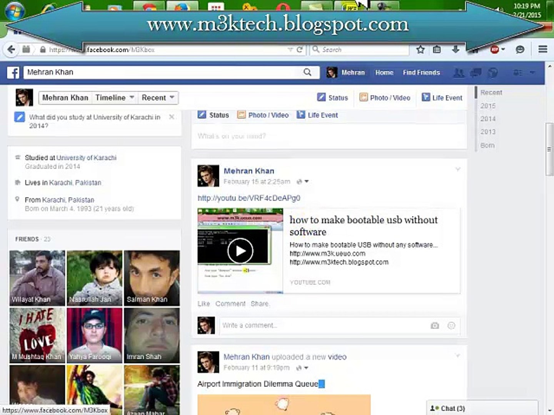Screen dimensions: 554x415
Task: Click Find Friends in top bar
Action: [x=421, y=73]
